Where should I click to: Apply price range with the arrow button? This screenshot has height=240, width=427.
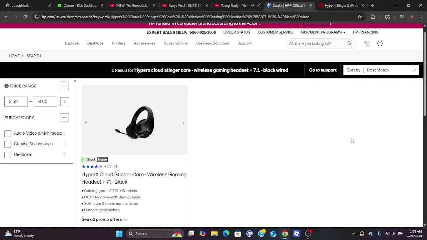pyautogui.click(x=65, y=102)
